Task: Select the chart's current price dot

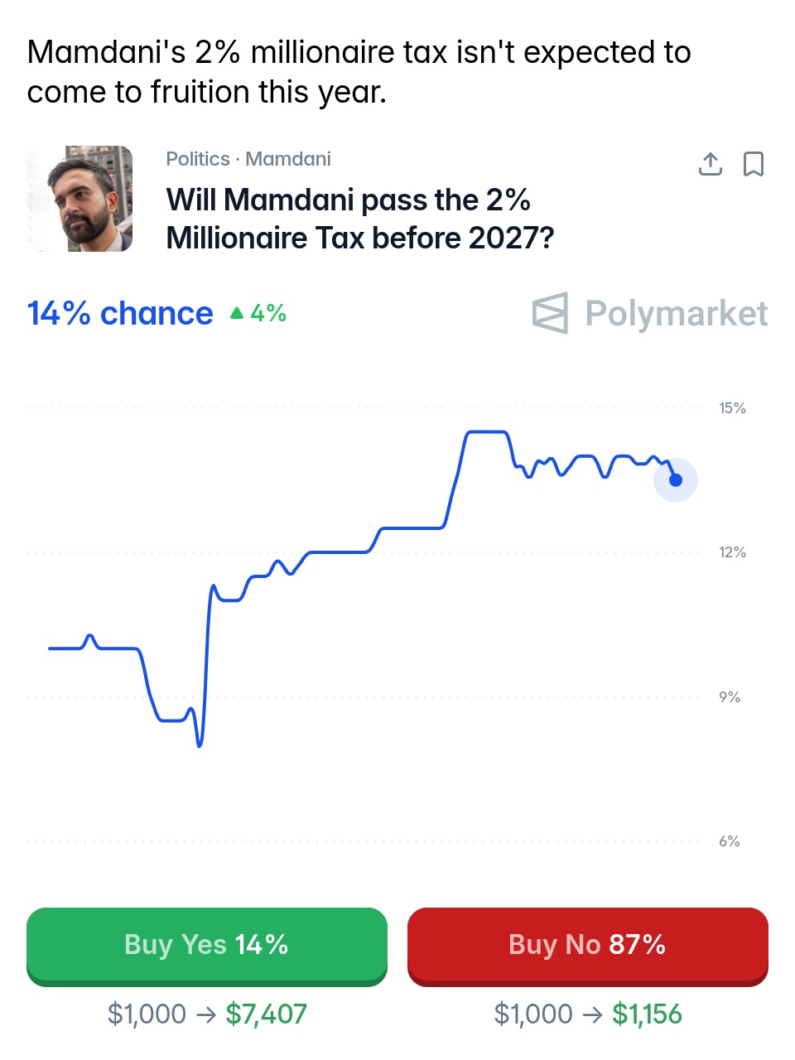Action: tap(676, 480)
